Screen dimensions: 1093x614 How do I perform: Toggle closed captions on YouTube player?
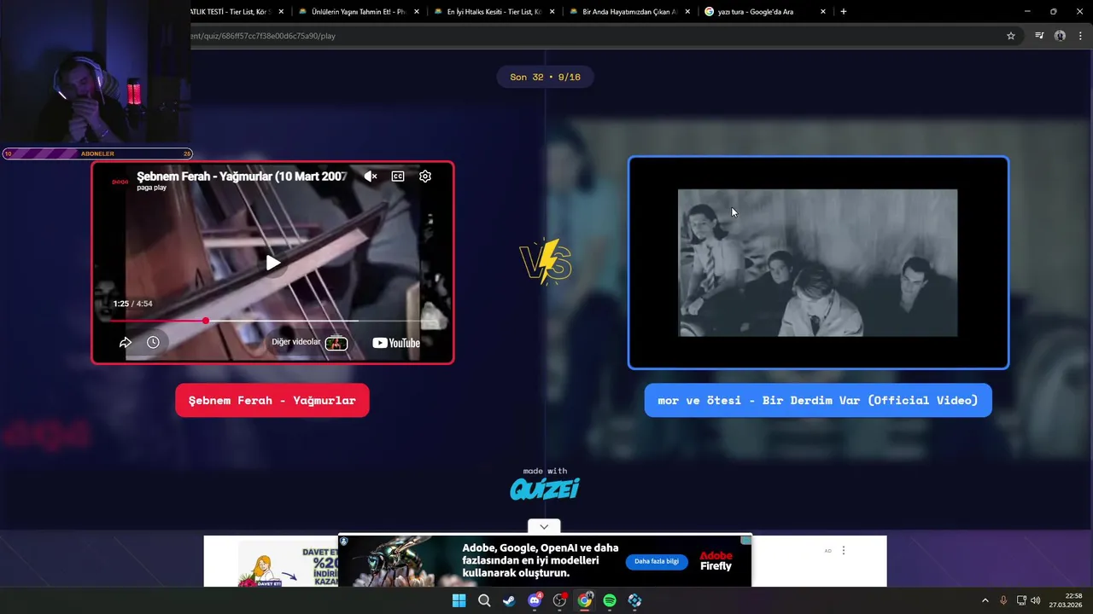[x=398, y=177]
